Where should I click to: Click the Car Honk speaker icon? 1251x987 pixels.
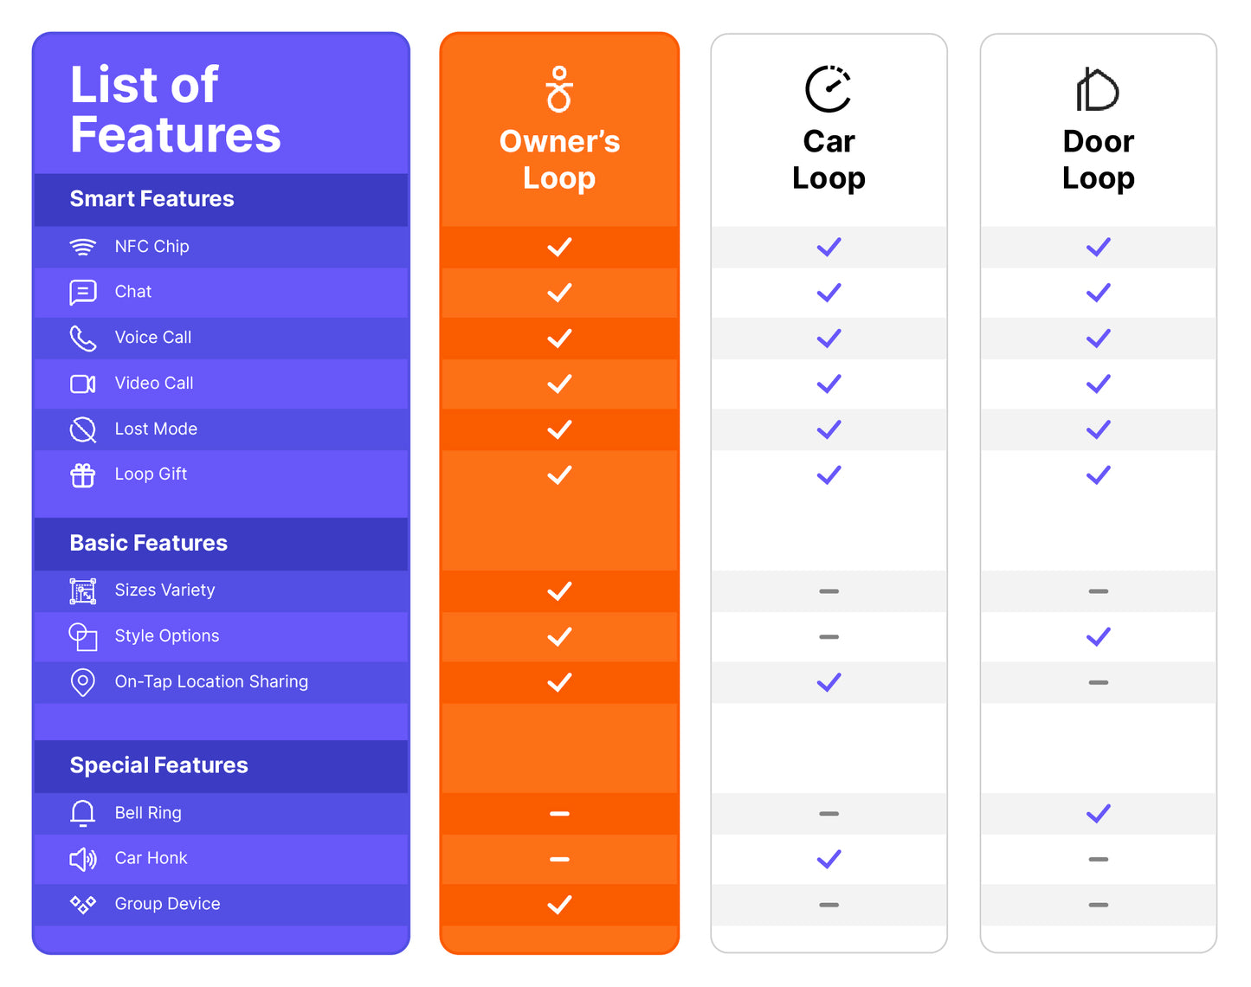pyautogui.click(x=82, y=859)
